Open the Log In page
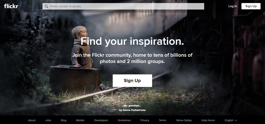Image resolution: width=265 pixels, height=124 pixels. coord(233,6)
